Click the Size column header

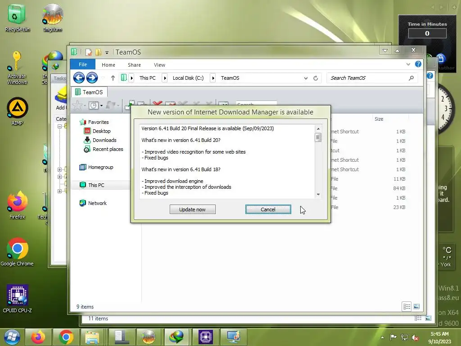pos(379,119)
